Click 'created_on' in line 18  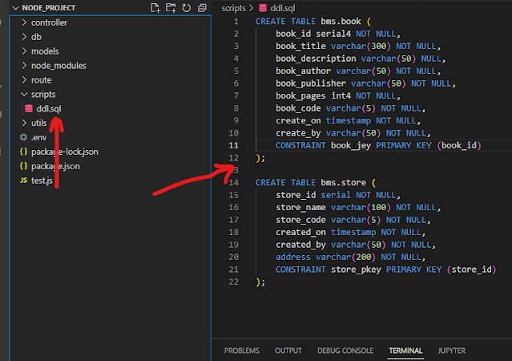click(x=300, y=232)
